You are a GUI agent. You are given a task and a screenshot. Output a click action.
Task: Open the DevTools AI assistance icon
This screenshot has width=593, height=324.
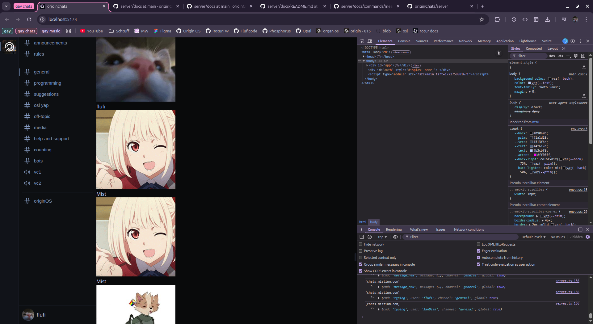[565, 41]
